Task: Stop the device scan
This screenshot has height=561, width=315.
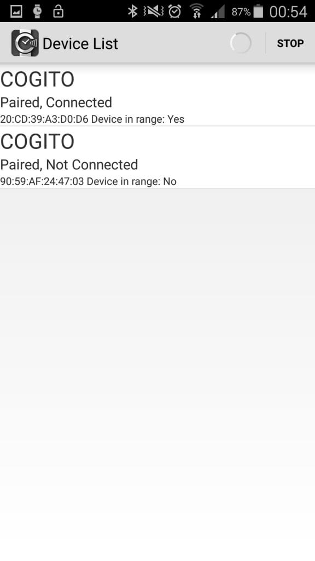Action: tap(290, 43)
